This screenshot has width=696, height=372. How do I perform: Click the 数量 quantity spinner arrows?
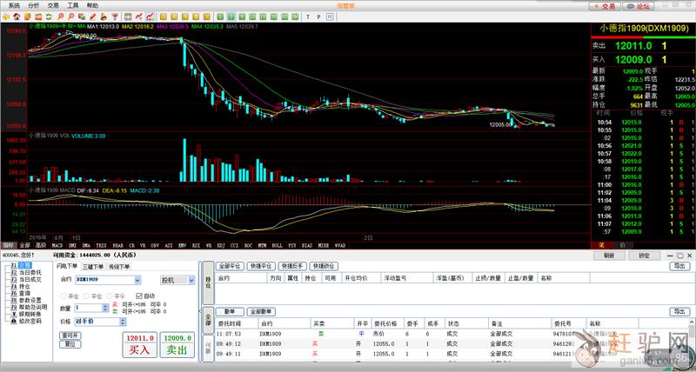105,308
